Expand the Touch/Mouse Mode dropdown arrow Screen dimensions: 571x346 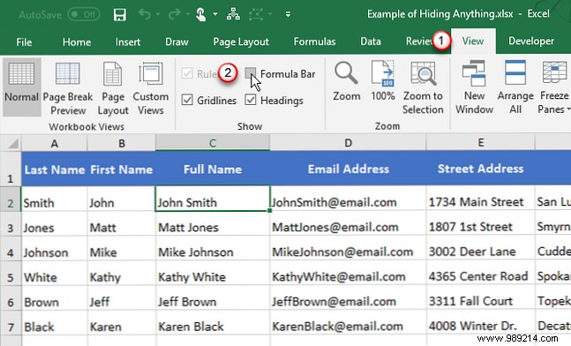click(x=215, y=15)
